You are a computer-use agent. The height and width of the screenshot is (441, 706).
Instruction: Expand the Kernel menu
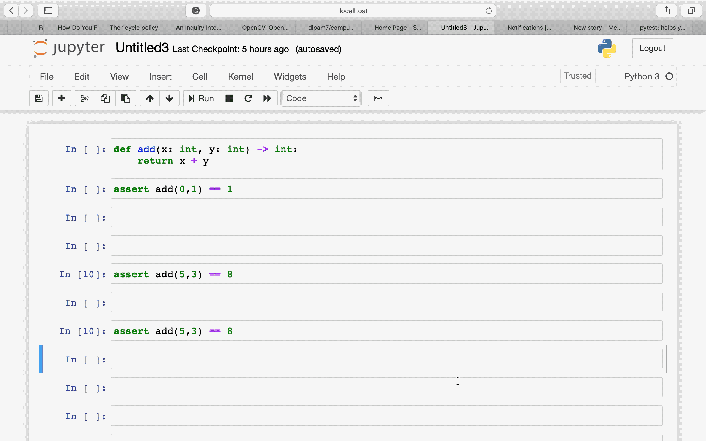(240, 76)
